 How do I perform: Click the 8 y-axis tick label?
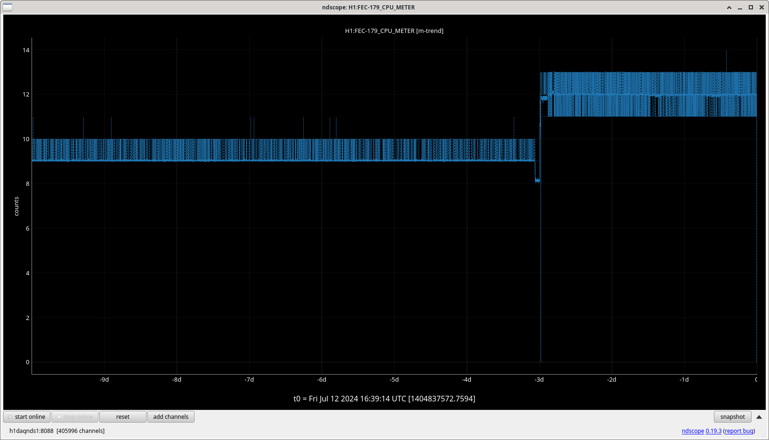(x=27, y=184)
